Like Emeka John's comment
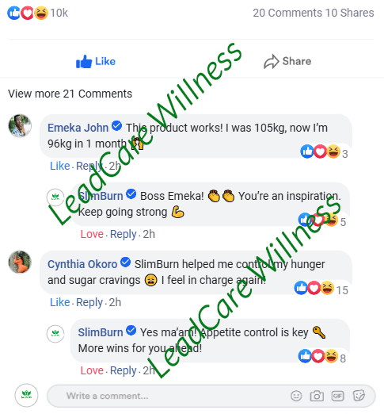The height and width of the screenshot is (414, 384). (x=60, y=166)
